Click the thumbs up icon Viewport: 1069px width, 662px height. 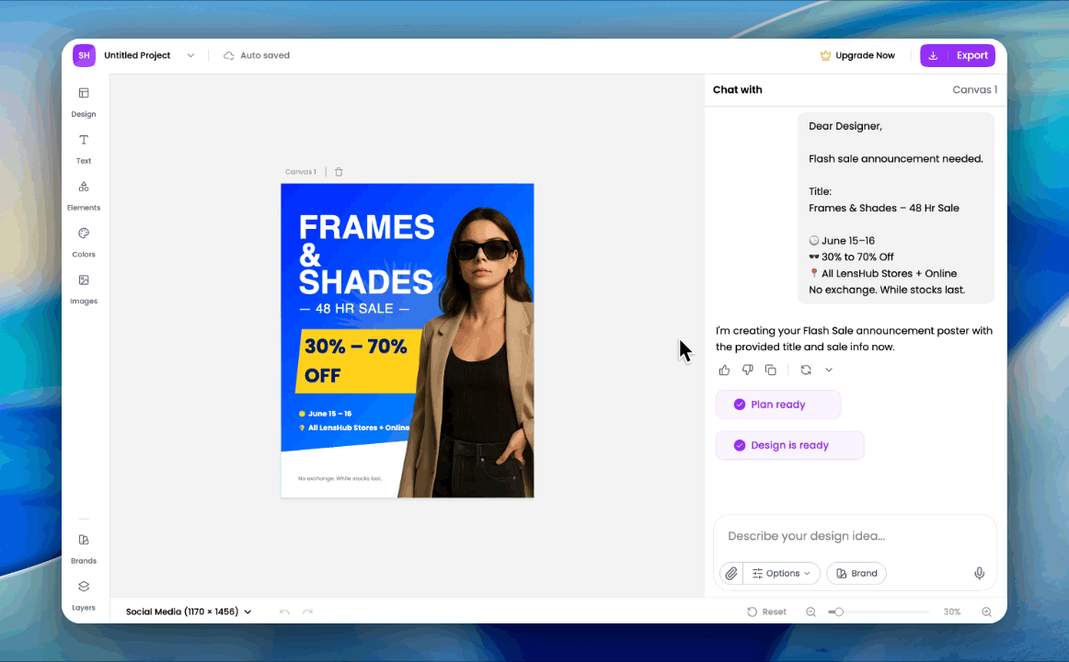click(724, 370)
